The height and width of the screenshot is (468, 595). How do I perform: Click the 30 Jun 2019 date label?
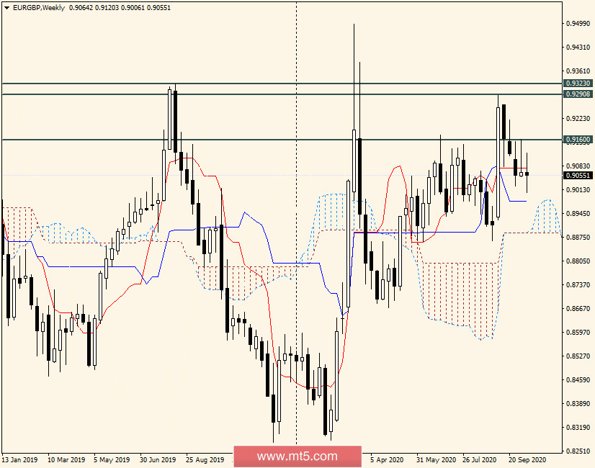click(158, 460)
